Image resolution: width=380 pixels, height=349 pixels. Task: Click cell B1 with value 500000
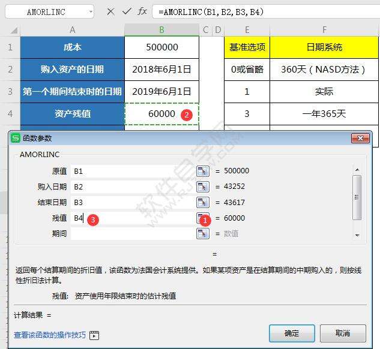[x=161, y=47]
